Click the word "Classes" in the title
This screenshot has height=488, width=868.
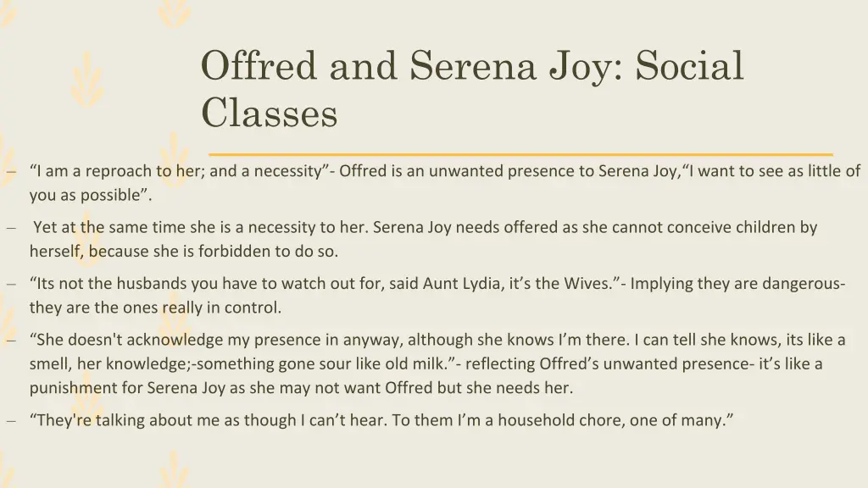(269, 113)
